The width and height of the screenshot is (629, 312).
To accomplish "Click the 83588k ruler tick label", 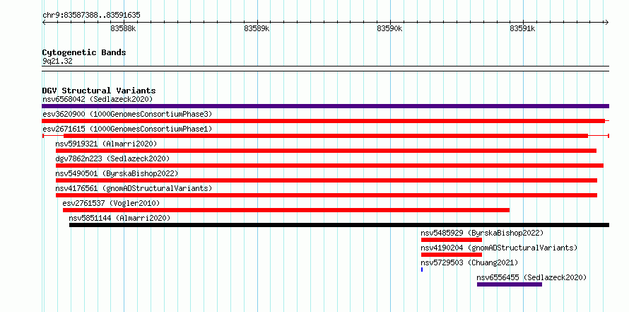I will pyautogui.click(x=124, y=28).
